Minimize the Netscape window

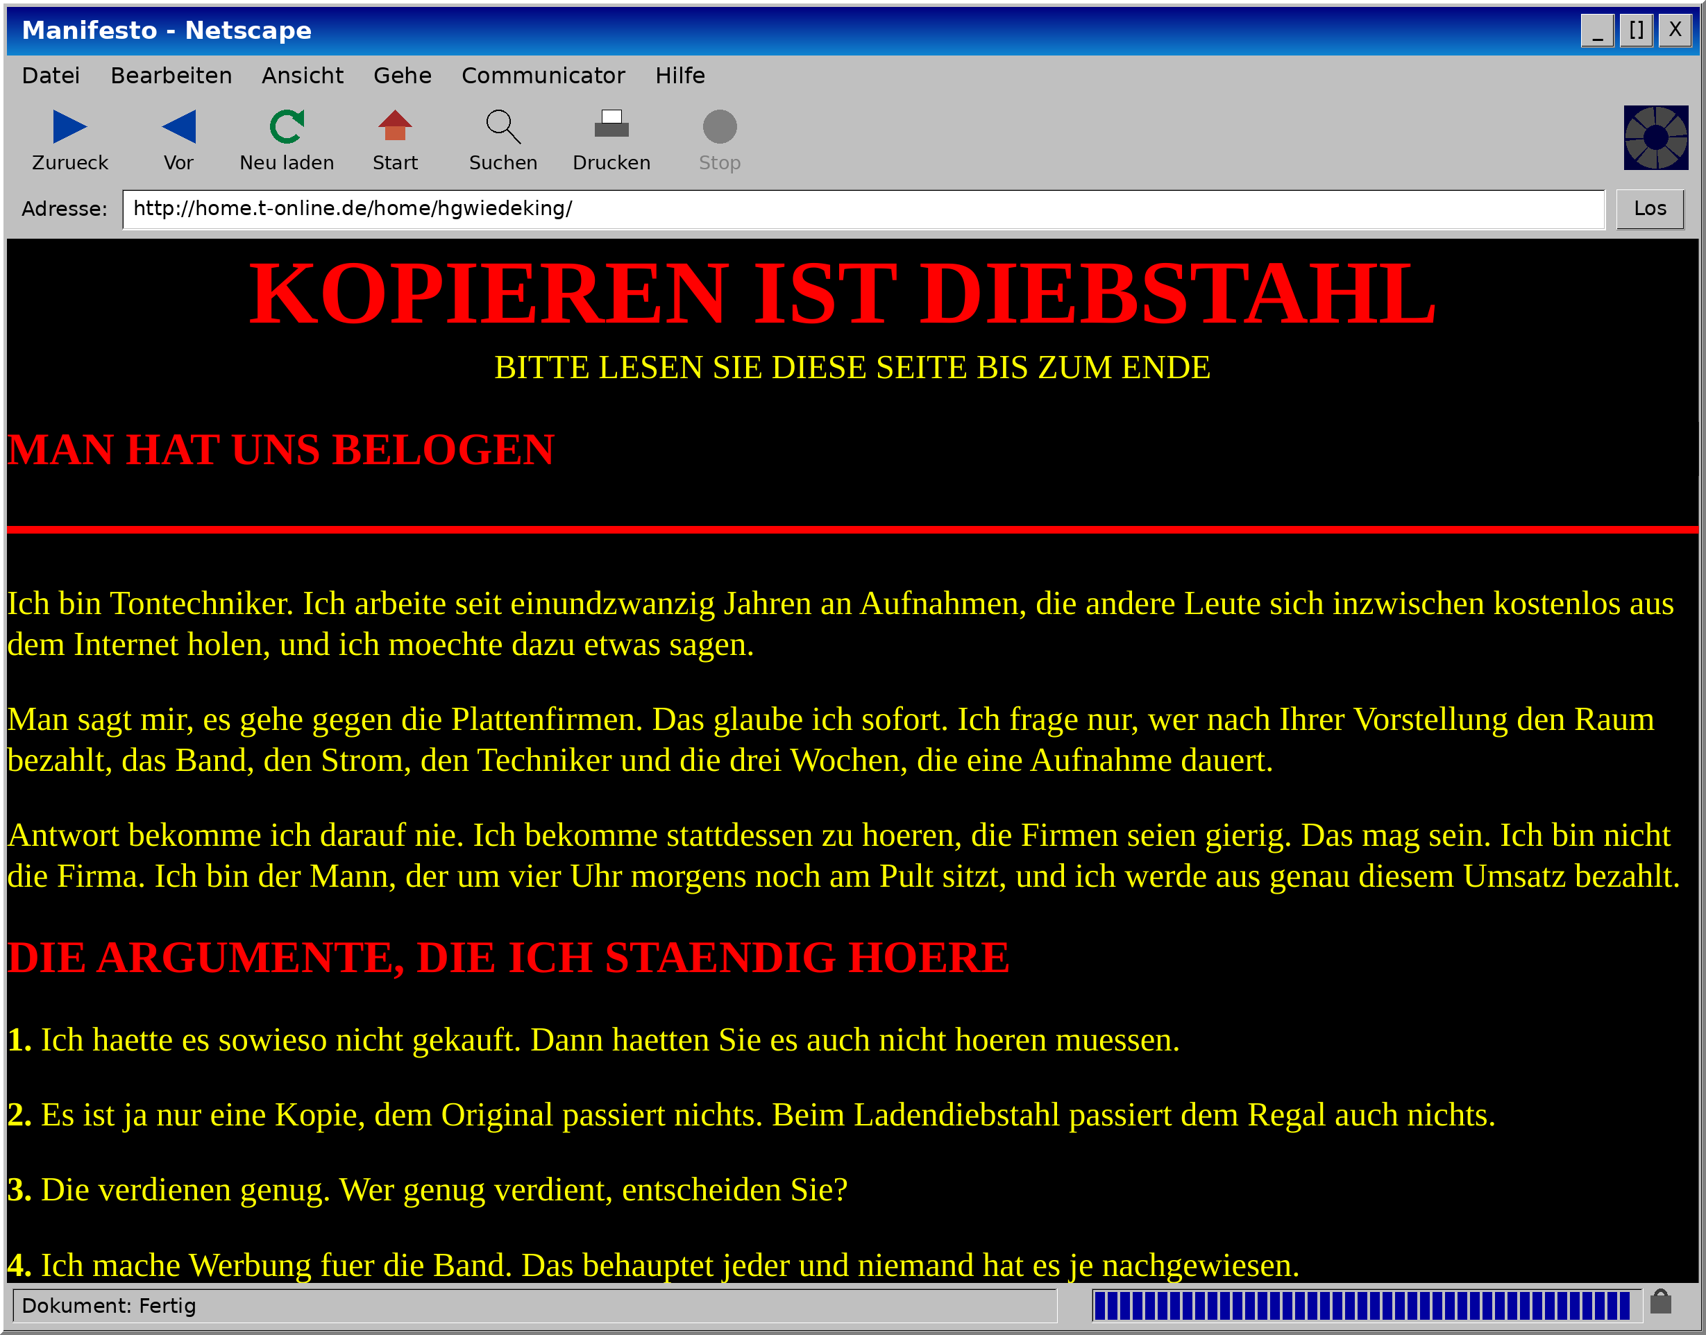pos(1597,31)
